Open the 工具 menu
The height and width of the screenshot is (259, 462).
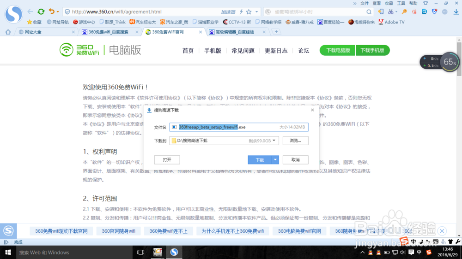(x=401, y=3)
